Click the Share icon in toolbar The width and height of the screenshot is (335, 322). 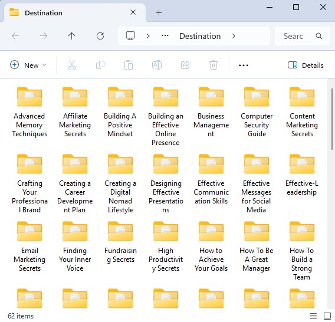[185, 65]
